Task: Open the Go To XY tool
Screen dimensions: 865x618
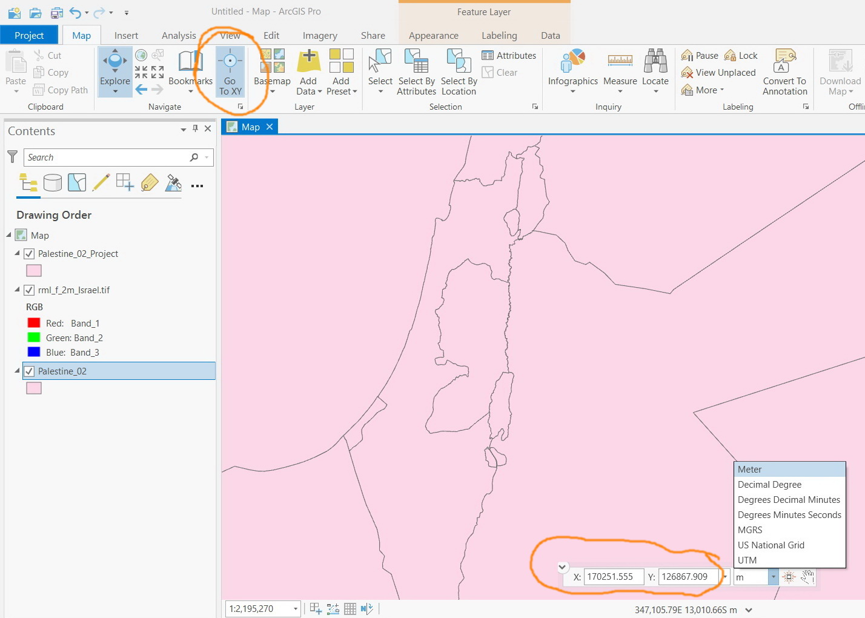Action: coord(230,71)
